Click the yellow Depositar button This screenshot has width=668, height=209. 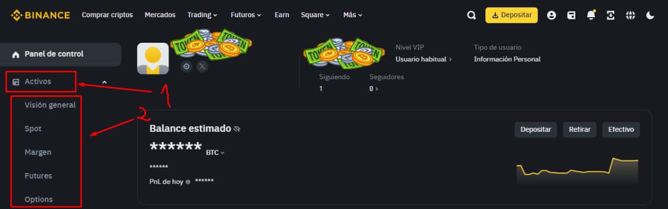[511, 15]
